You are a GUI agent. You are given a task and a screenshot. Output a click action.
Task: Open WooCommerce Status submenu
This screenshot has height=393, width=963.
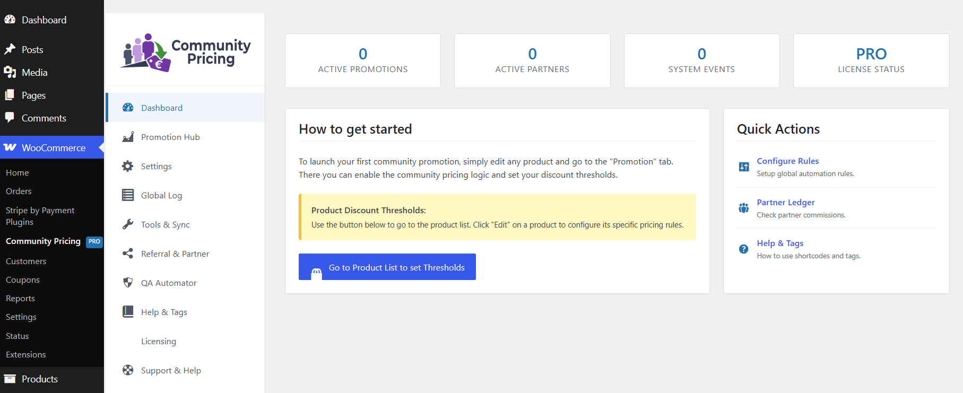[18, 336]
